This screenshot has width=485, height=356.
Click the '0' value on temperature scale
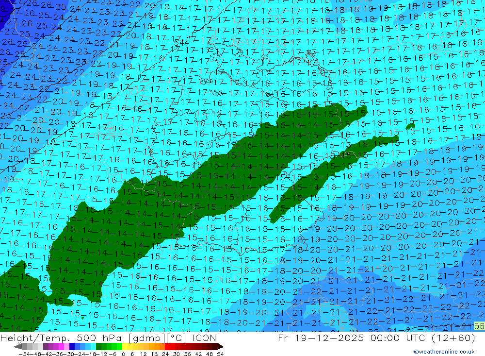(123, 354)
